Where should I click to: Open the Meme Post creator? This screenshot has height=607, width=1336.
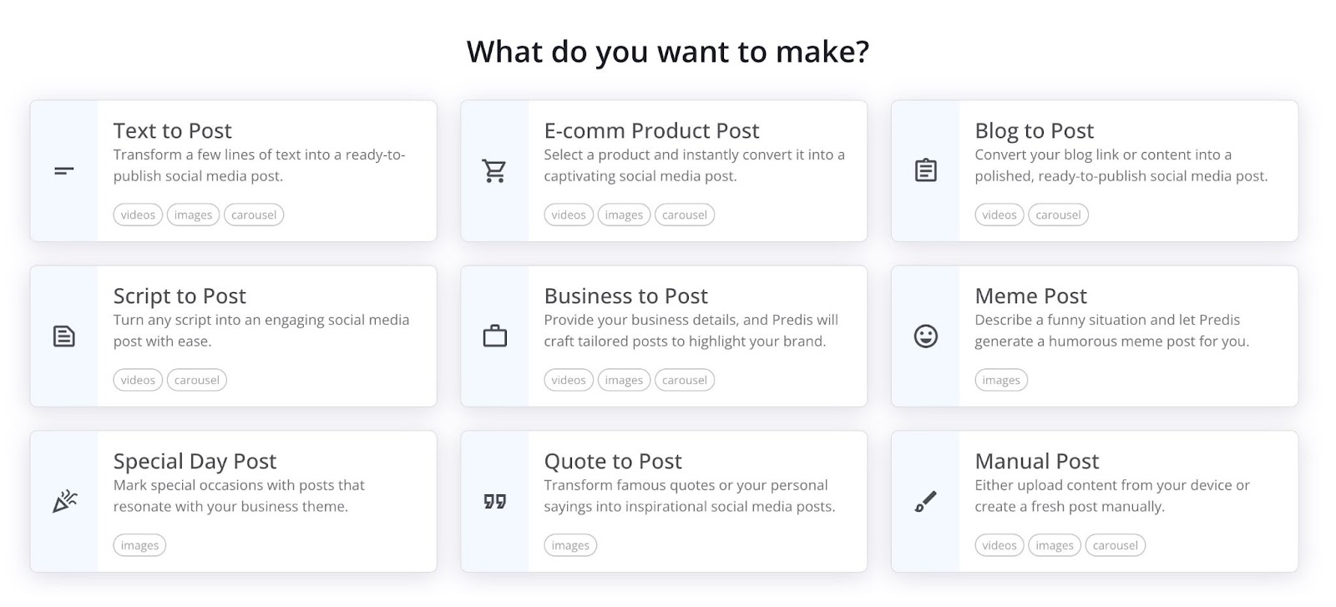(x=1096, y=336)
